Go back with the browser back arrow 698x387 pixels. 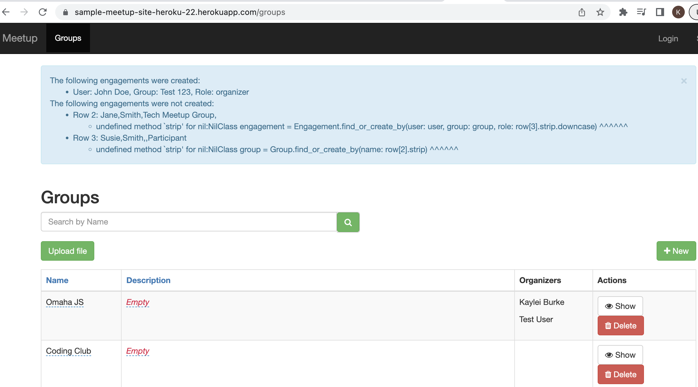6,12
